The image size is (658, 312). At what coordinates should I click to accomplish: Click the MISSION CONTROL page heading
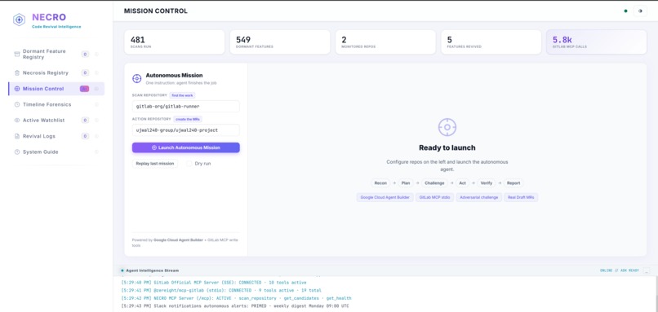click(156, 11)
